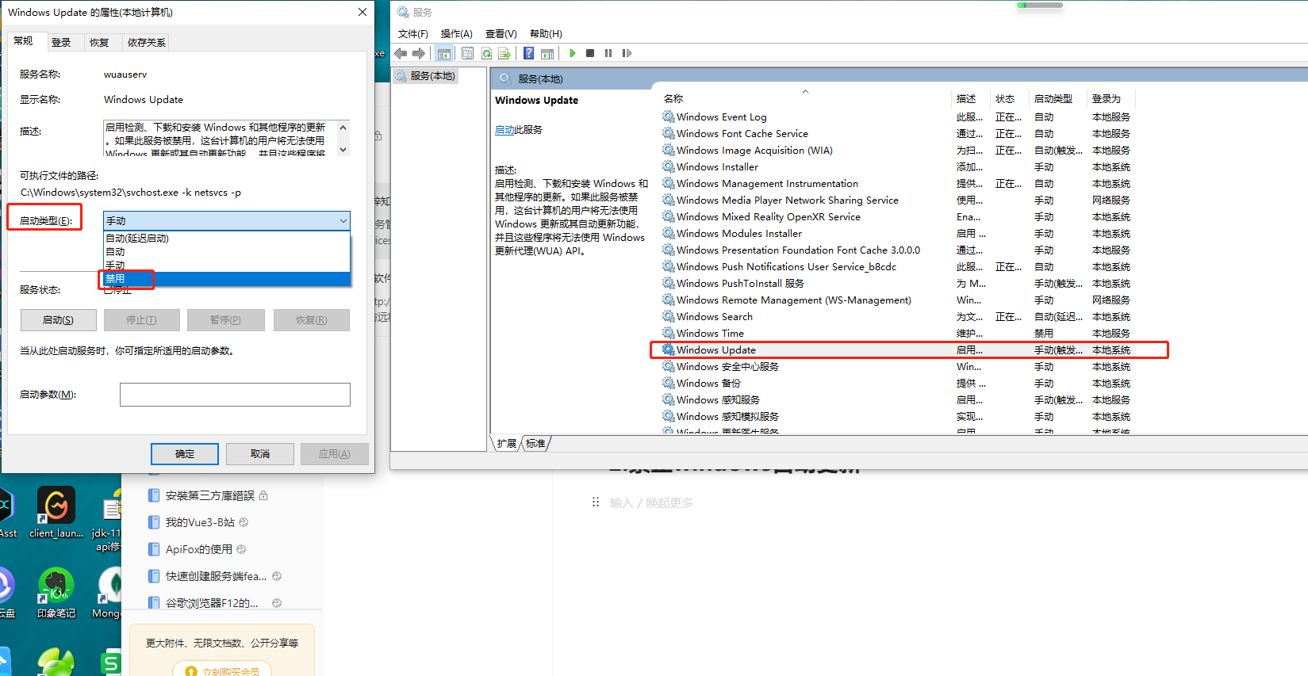Open the blue Help question-mark icon

click(528, 53)
